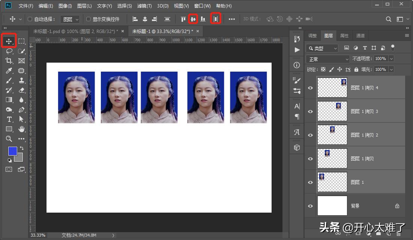Image resolution: width=413 pixels, height=240 pixels.
Task: Enable the 自动选择 checkbox
Action: click(30, 19)
